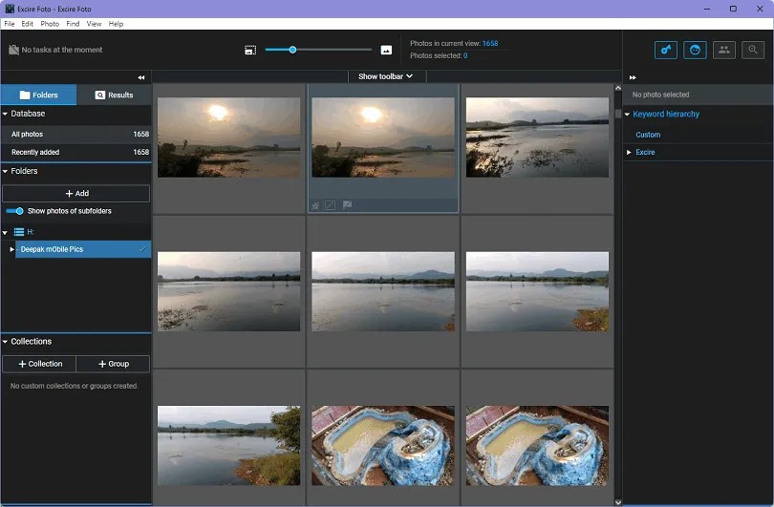This screenshot has width=774, height=507.
Task: Select the lake with silhouetted plants thumbnail
Action: pos(537,137)
